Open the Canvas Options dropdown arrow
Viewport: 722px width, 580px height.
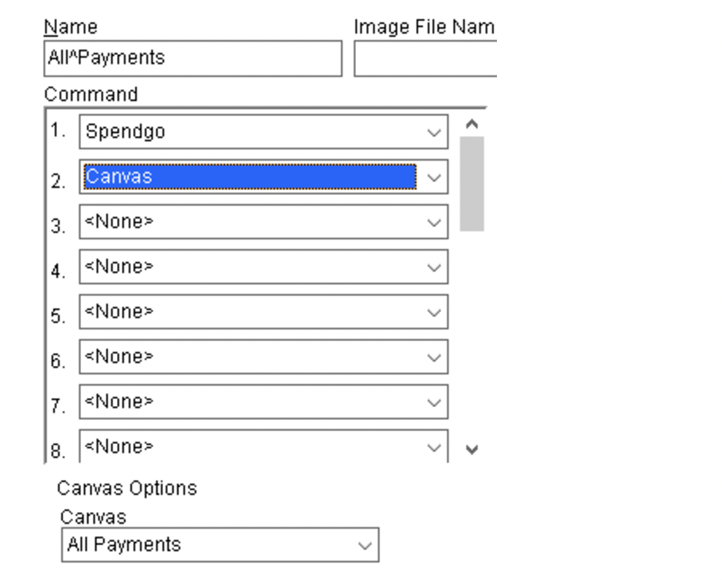tap(365, 545)
